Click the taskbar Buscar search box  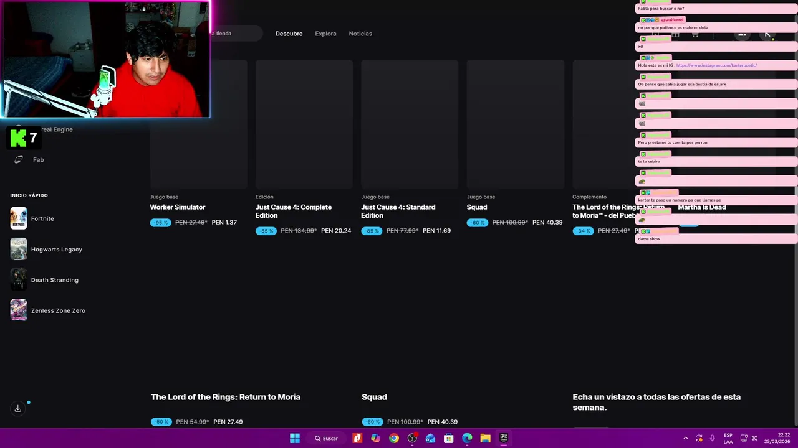[326, 438]
